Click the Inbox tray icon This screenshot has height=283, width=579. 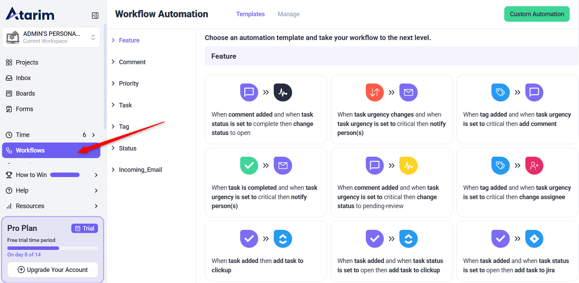click(9, 78)
